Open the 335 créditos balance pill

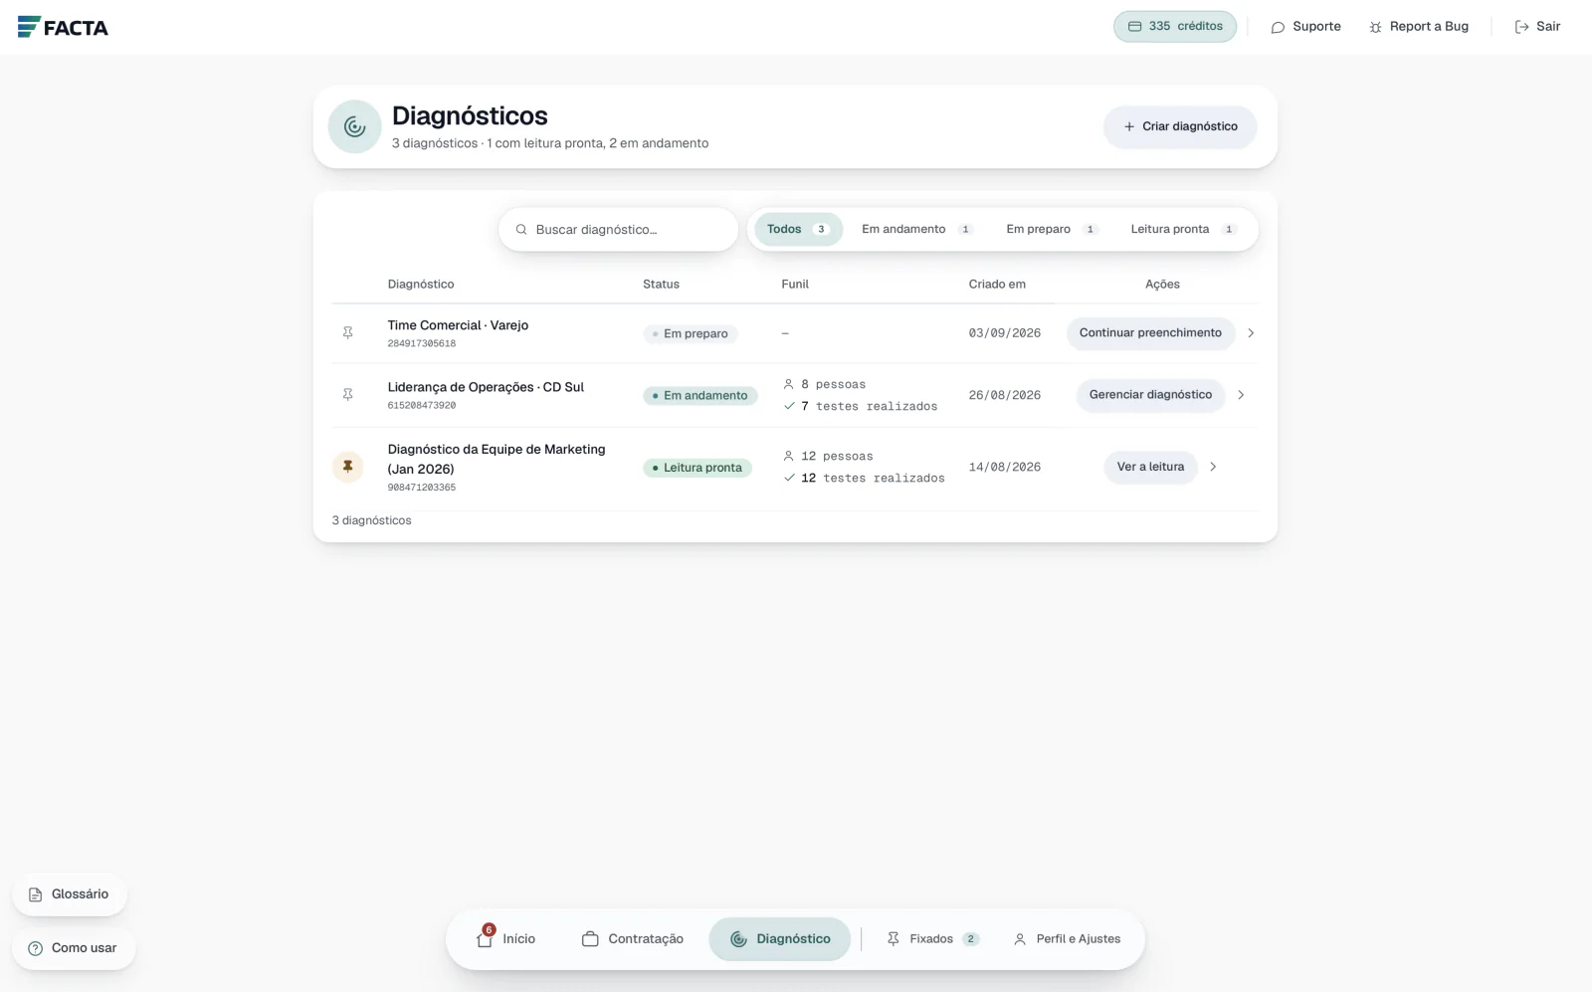point(1174,27)
